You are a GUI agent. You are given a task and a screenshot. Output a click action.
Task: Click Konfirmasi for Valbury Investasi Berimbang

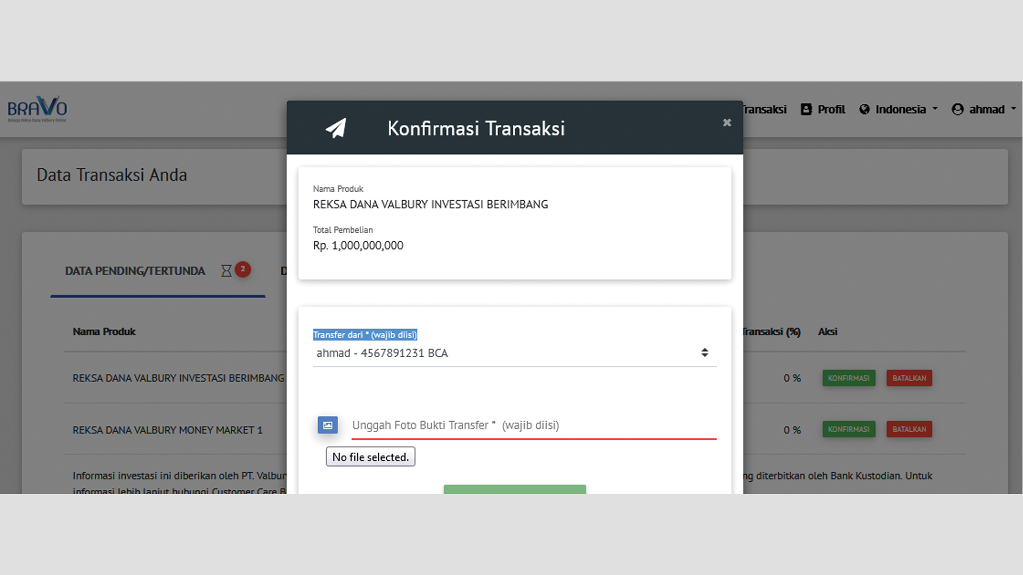pyautogui.click(x=848, y=378)
